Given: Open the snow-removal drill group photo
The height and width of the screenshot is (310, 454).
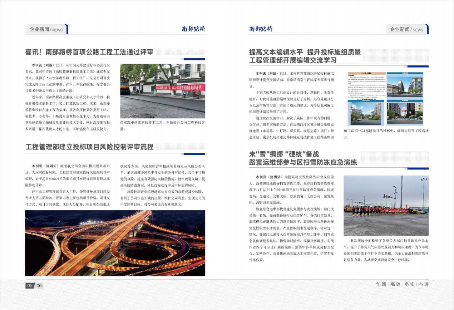Looking at the screenshot, I should (386, 206).
